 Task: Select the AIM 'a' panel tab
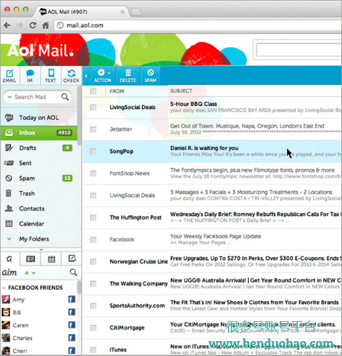pos(10,259)
